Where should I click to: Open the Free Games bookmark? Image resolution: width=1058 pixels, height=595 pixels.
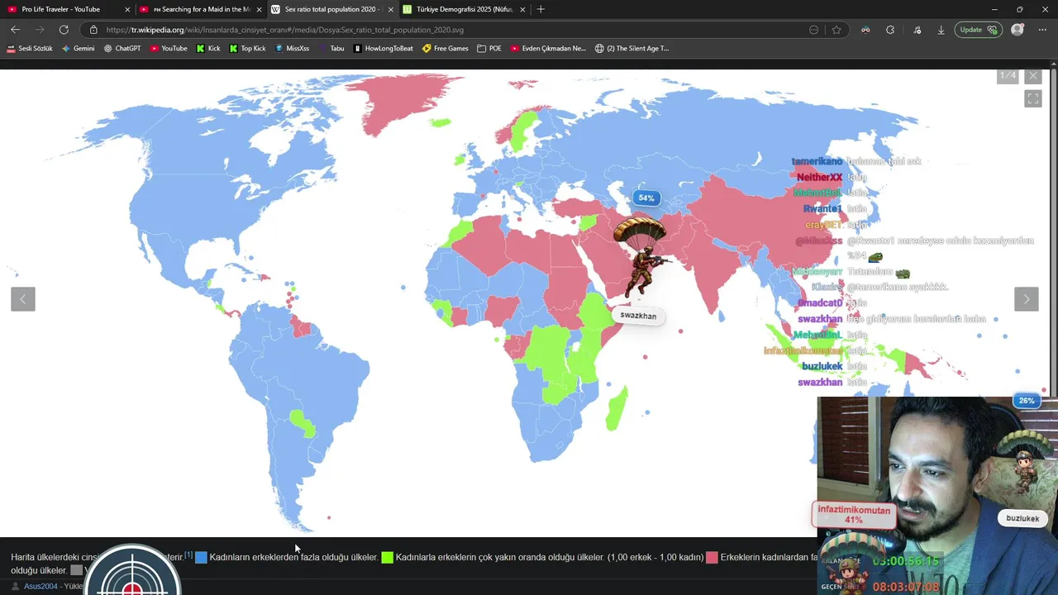[446, 48]
